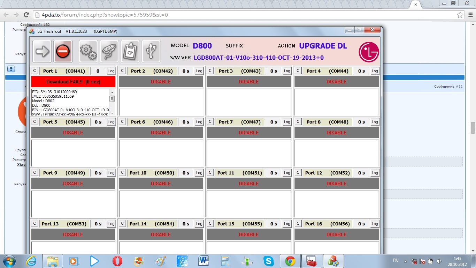Screen dimensions: 476x268
Task: Click the RU language indicator
Action: (x=396, y=260)
